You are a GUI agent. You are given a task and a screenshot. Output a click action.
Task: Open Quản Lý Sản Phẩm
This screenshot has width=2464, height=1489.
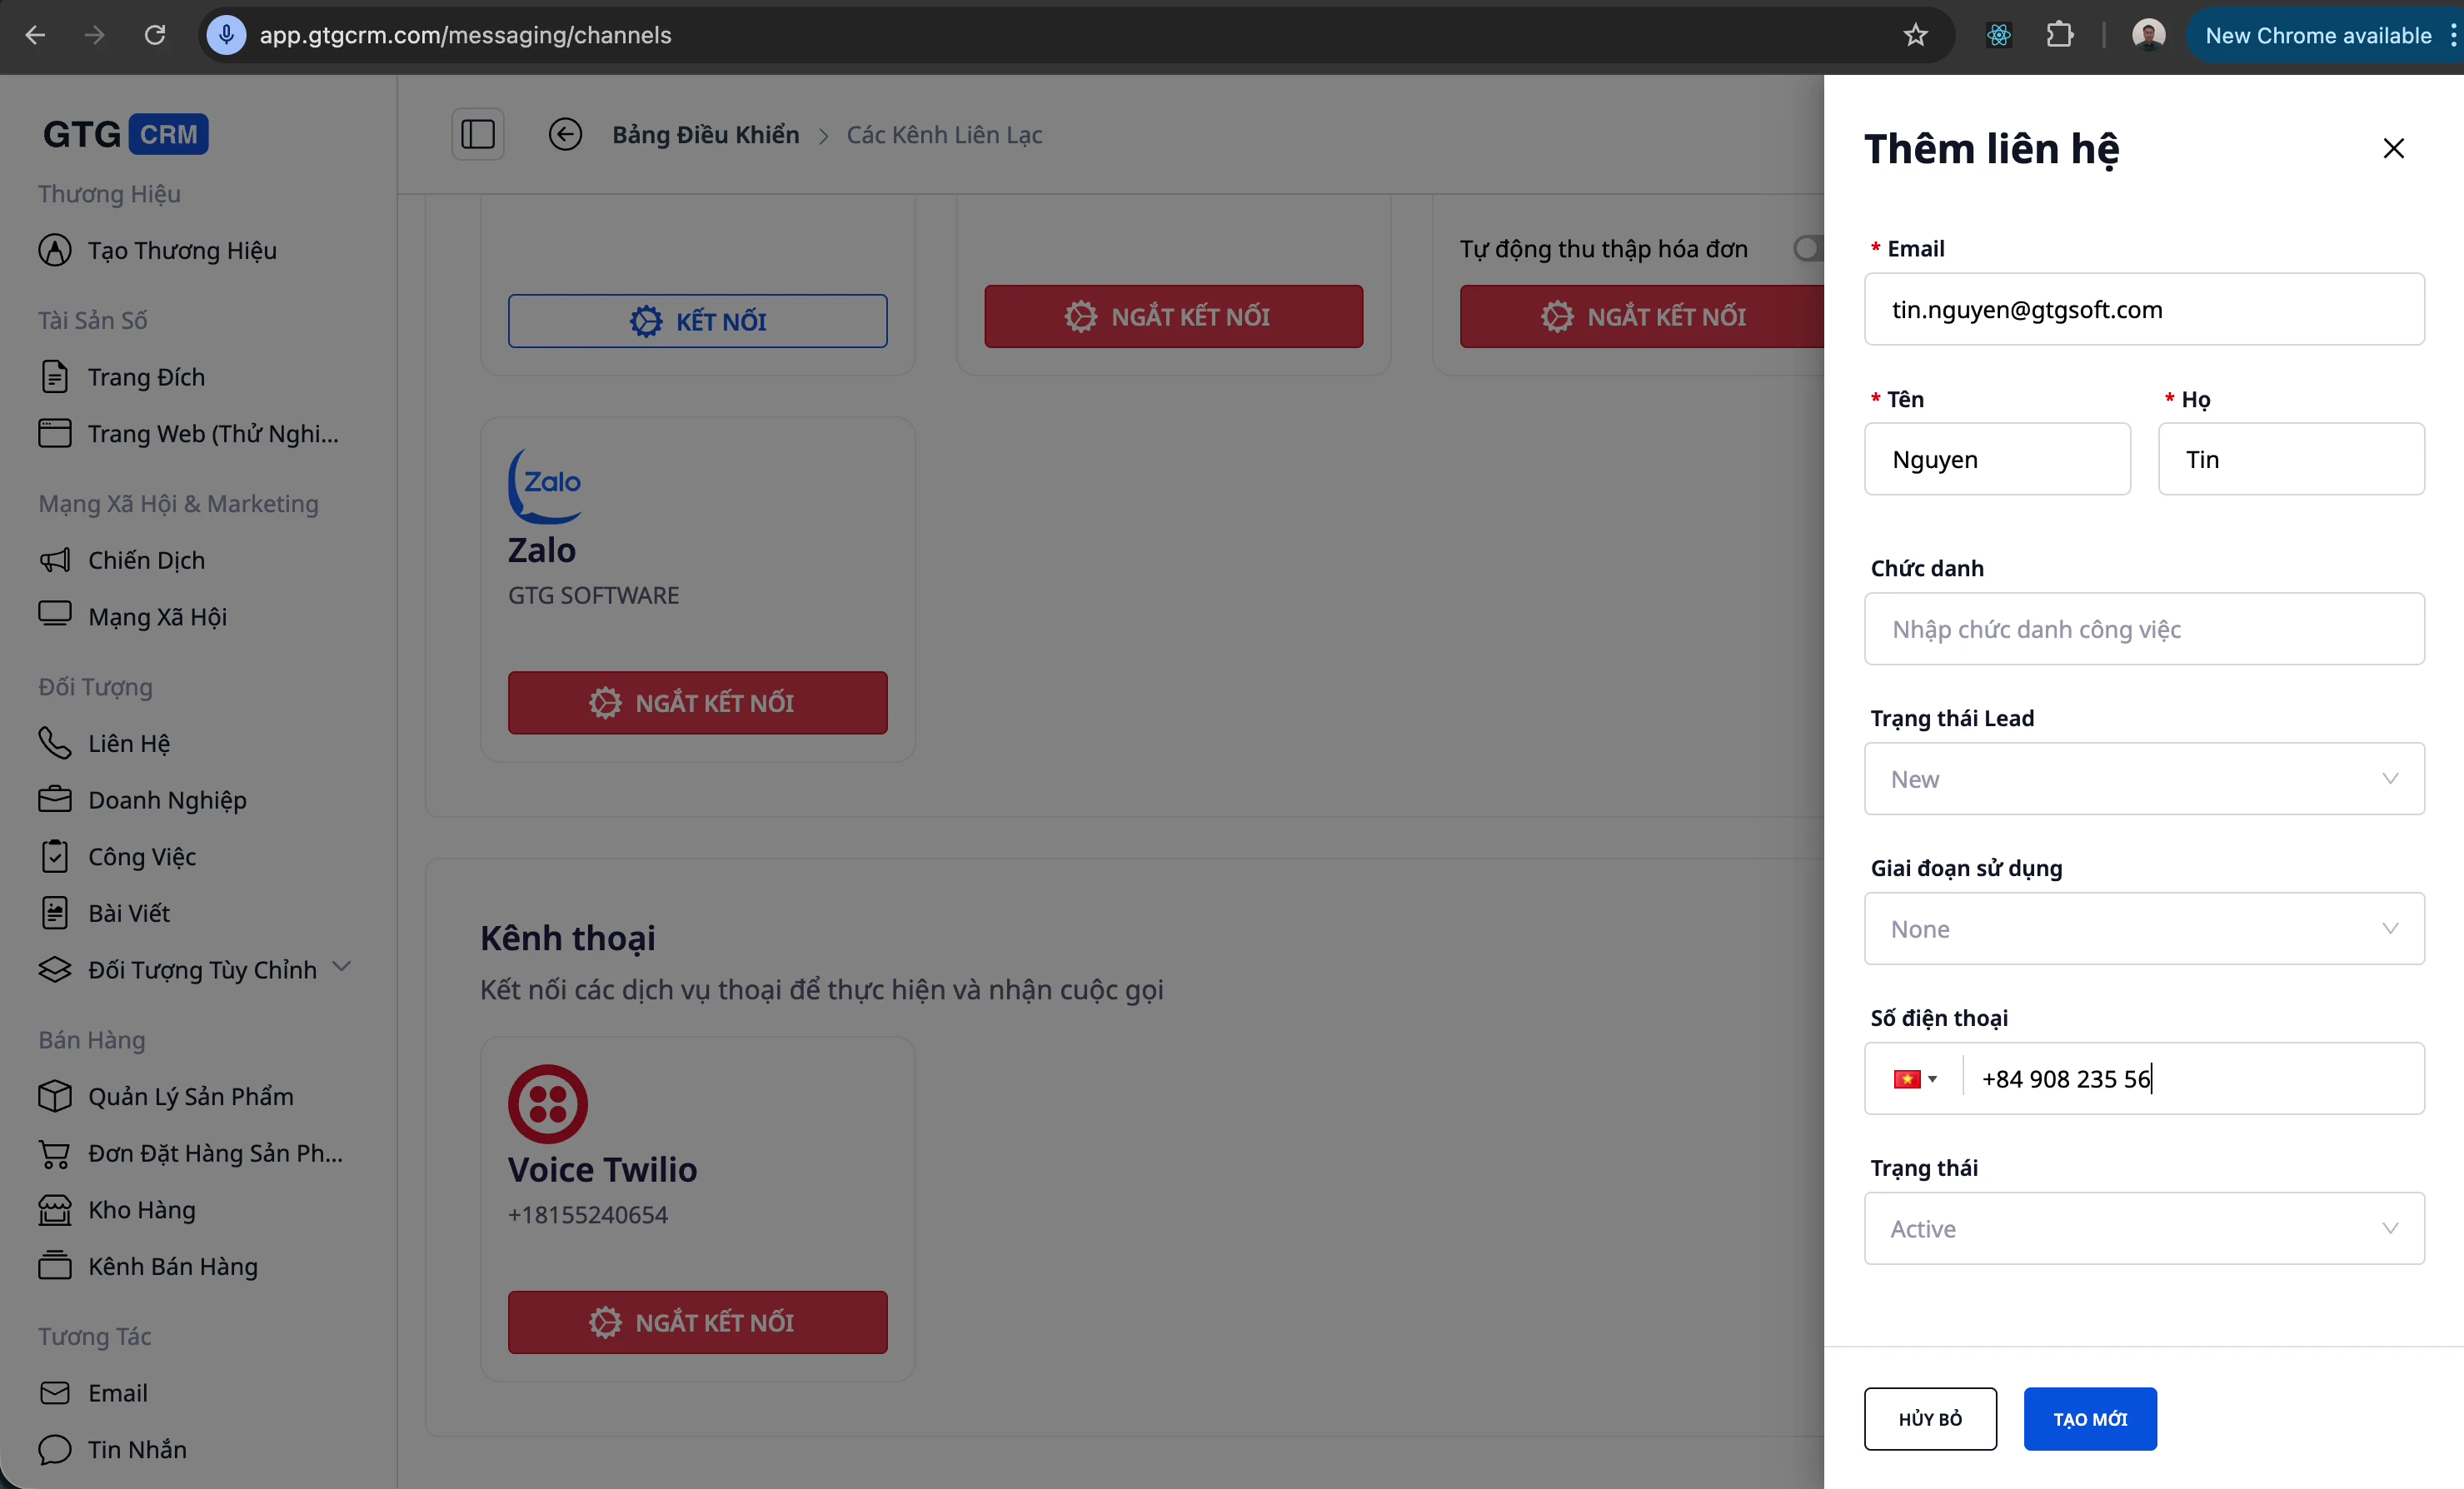click(x=190, y=1096)
